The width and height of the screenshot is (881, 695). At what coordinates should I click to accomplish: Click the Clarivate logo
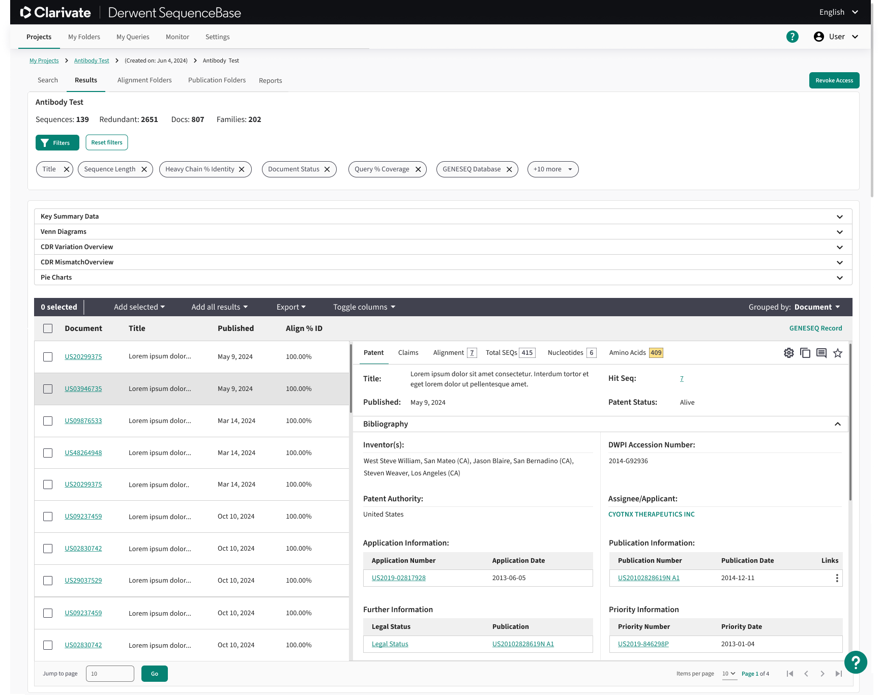[x=55, y=12]
